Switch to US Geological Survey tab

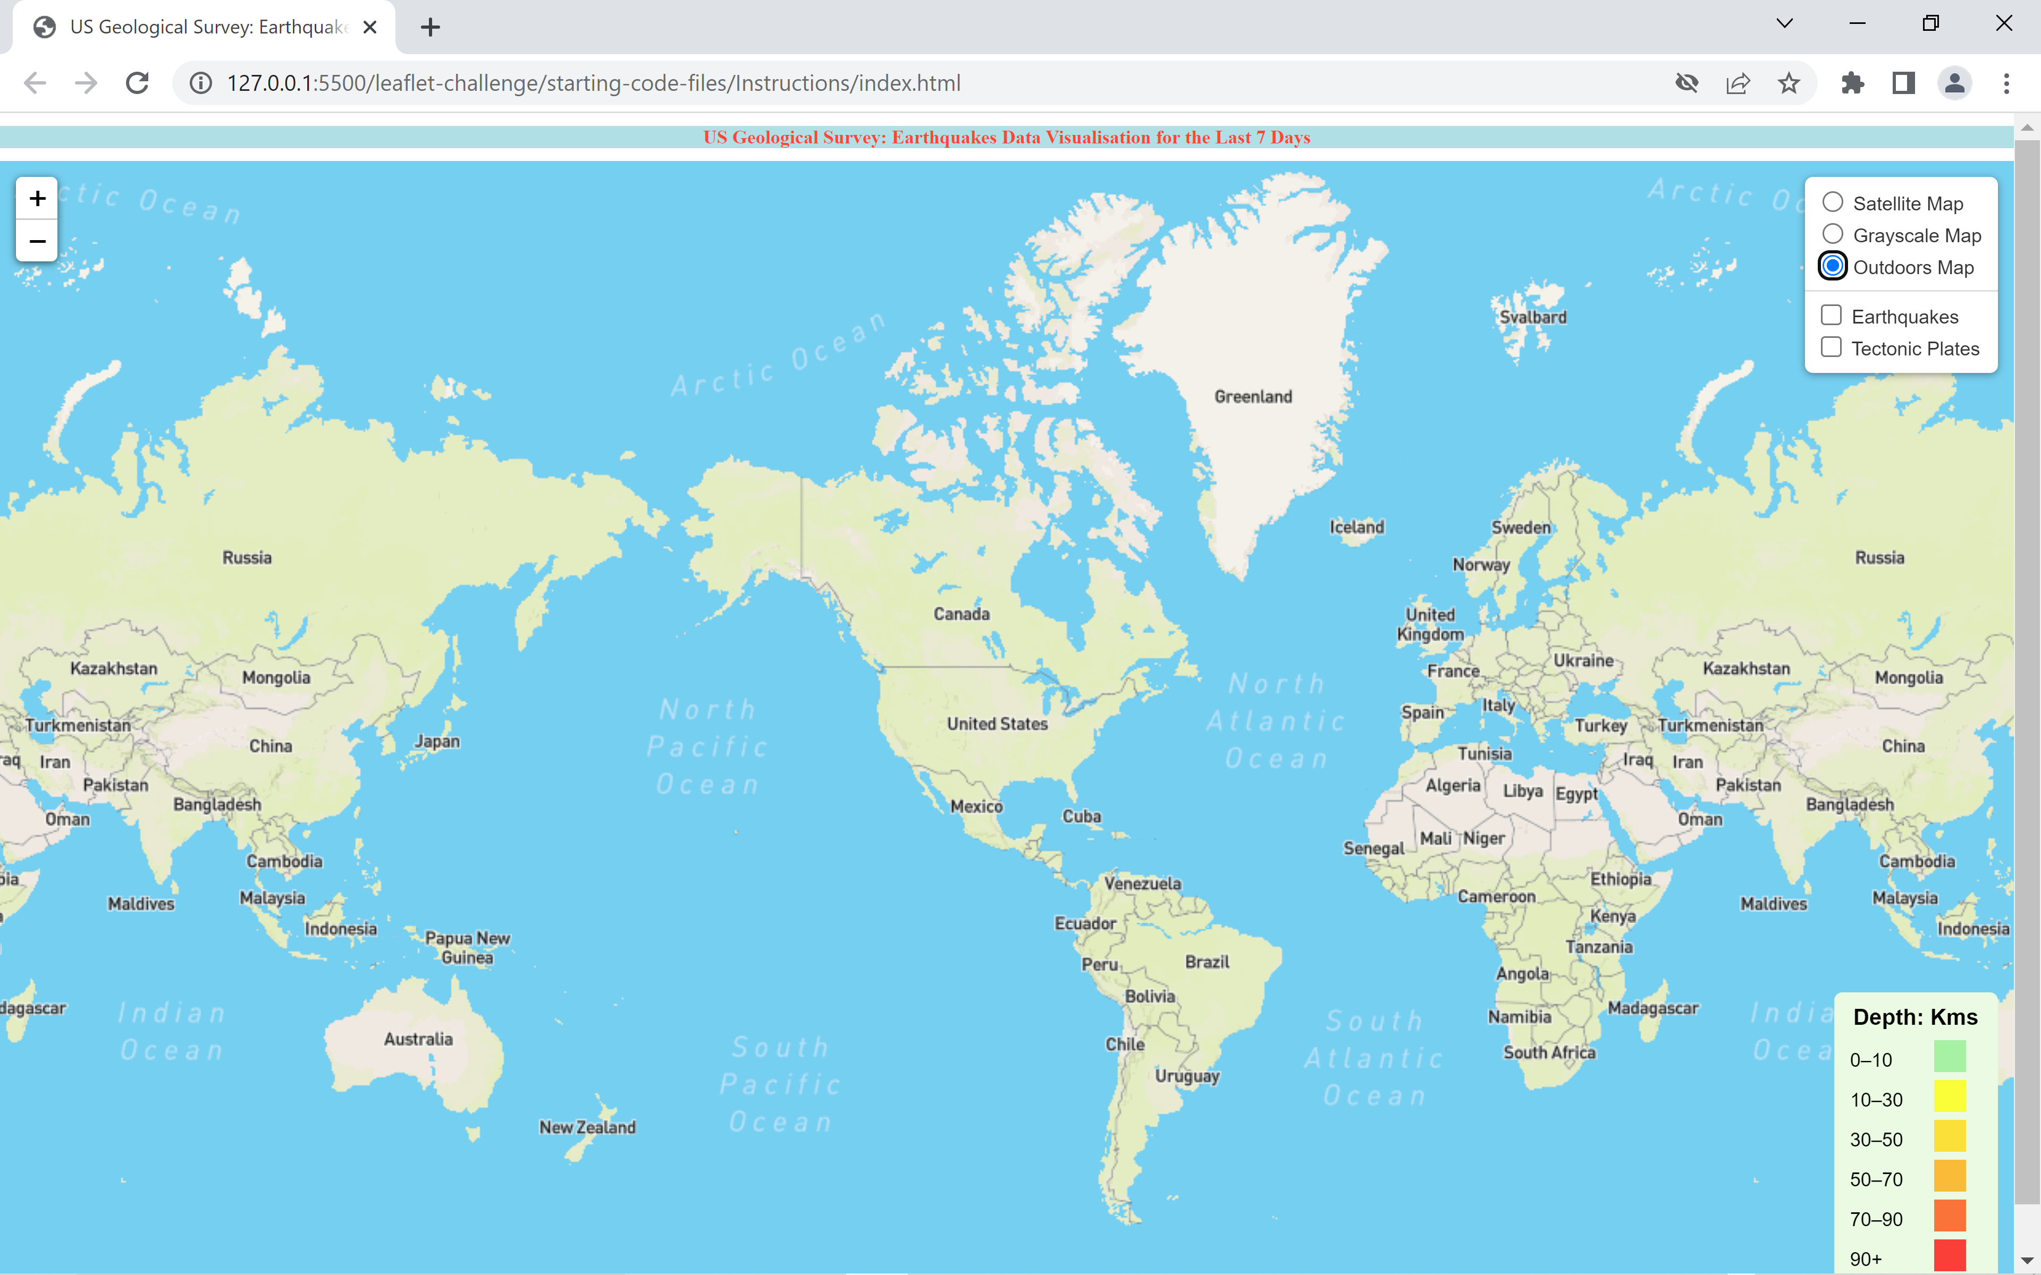pos(204,27)
